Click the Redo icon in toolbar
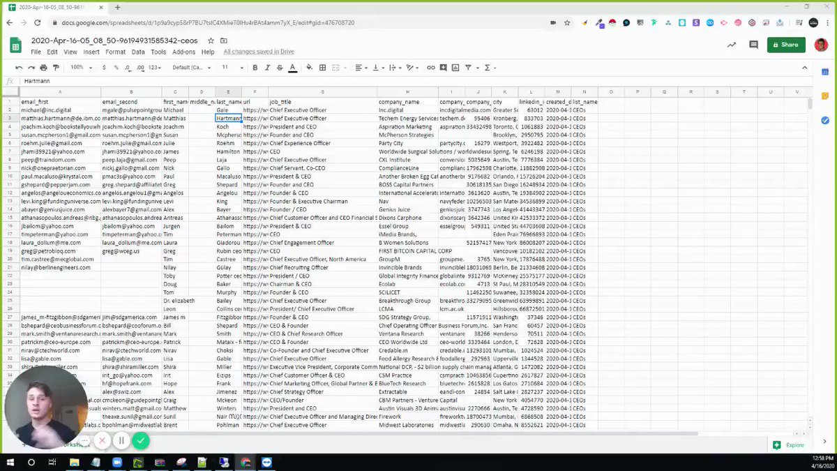Image resolution: width=837 pixels, height=471 pixels. [31, 68]
